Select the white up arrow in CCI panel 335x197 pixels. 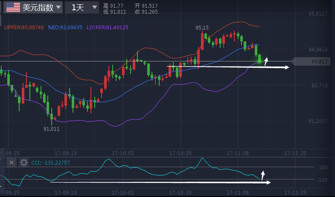point(263,175)
